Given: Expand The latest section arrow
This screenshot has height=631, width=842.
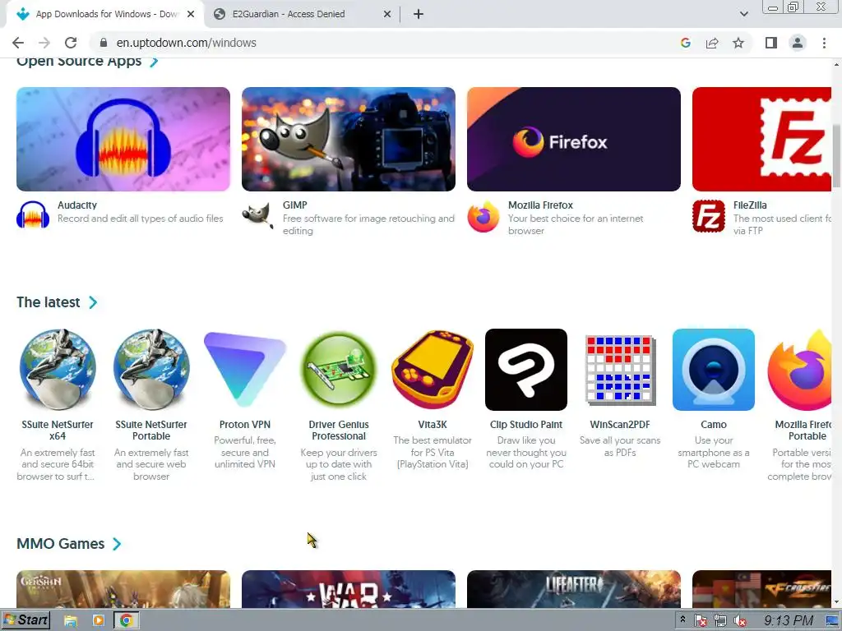Looking at the screenshot, I should point(93,302).
